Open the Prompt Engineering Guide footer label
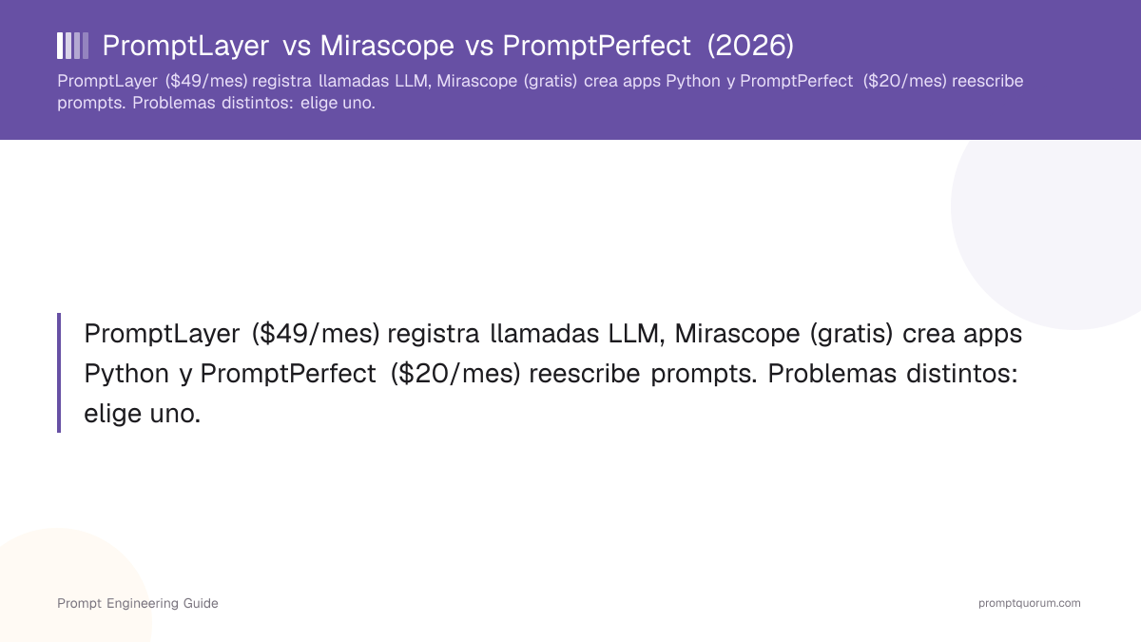This screenshot has width=1141, height=642. tap(138, 603)
